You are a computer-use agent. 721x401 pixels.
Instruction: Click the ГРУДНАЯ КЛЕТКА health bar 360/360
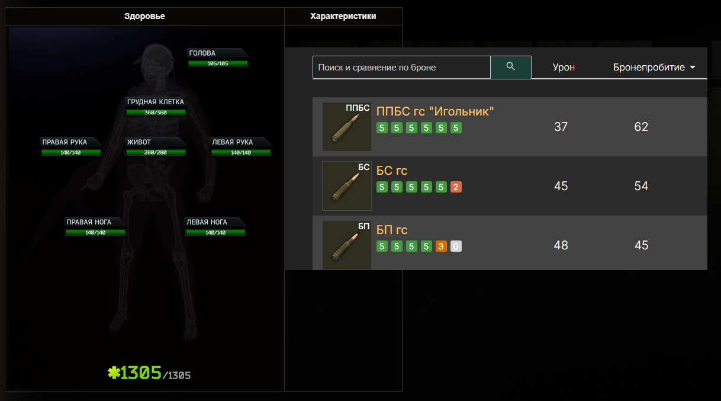coord(156,113)
